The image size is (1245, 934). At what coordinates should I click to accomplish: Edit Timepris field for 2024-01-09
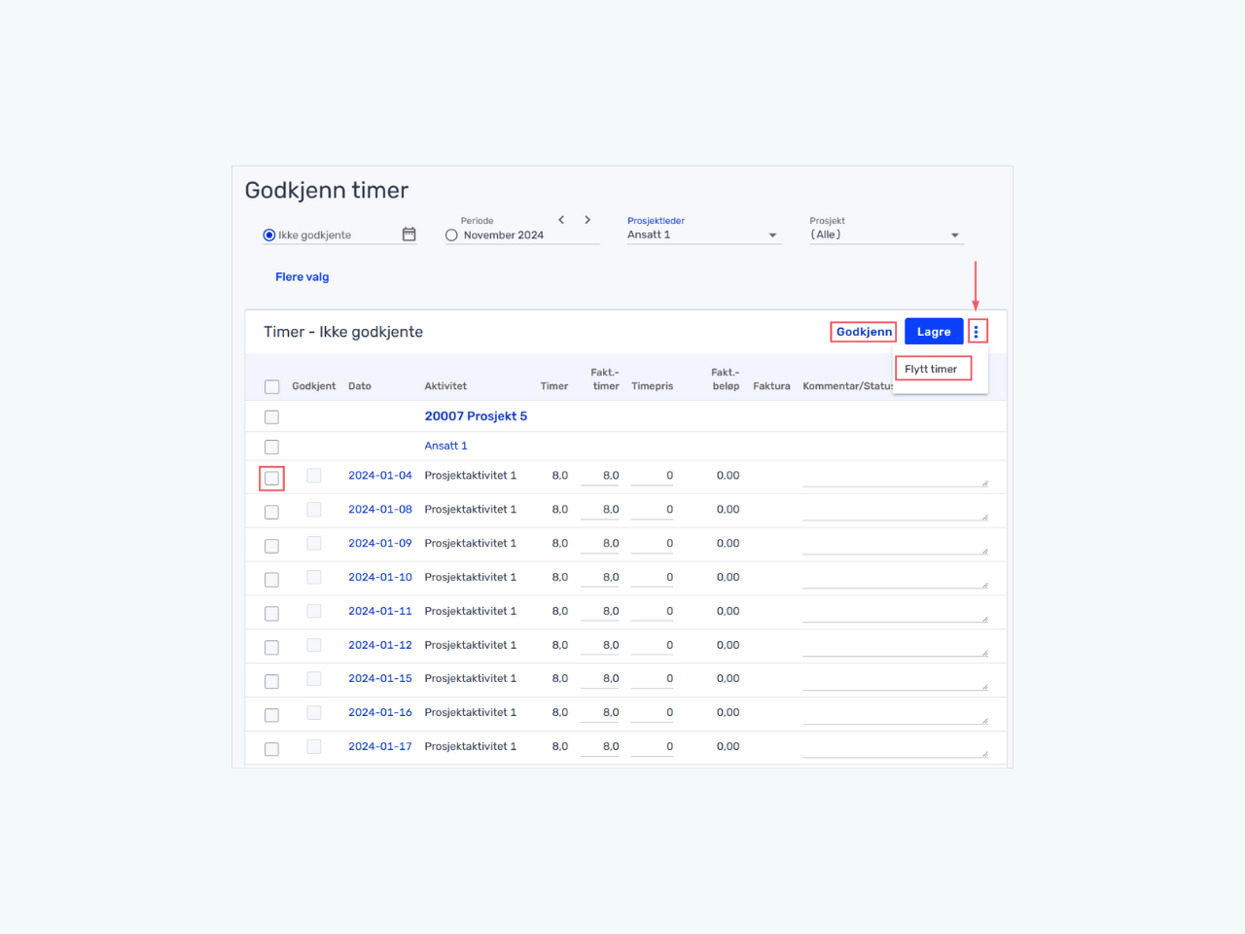point(653,544)
